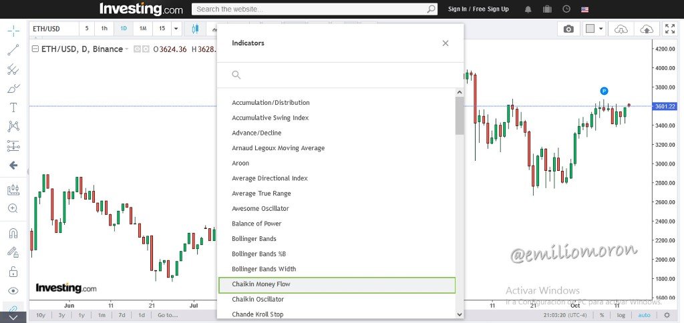Click the Investing.com header logo
The height and width of the screenshot is (323, 684).
coord(141,9)
